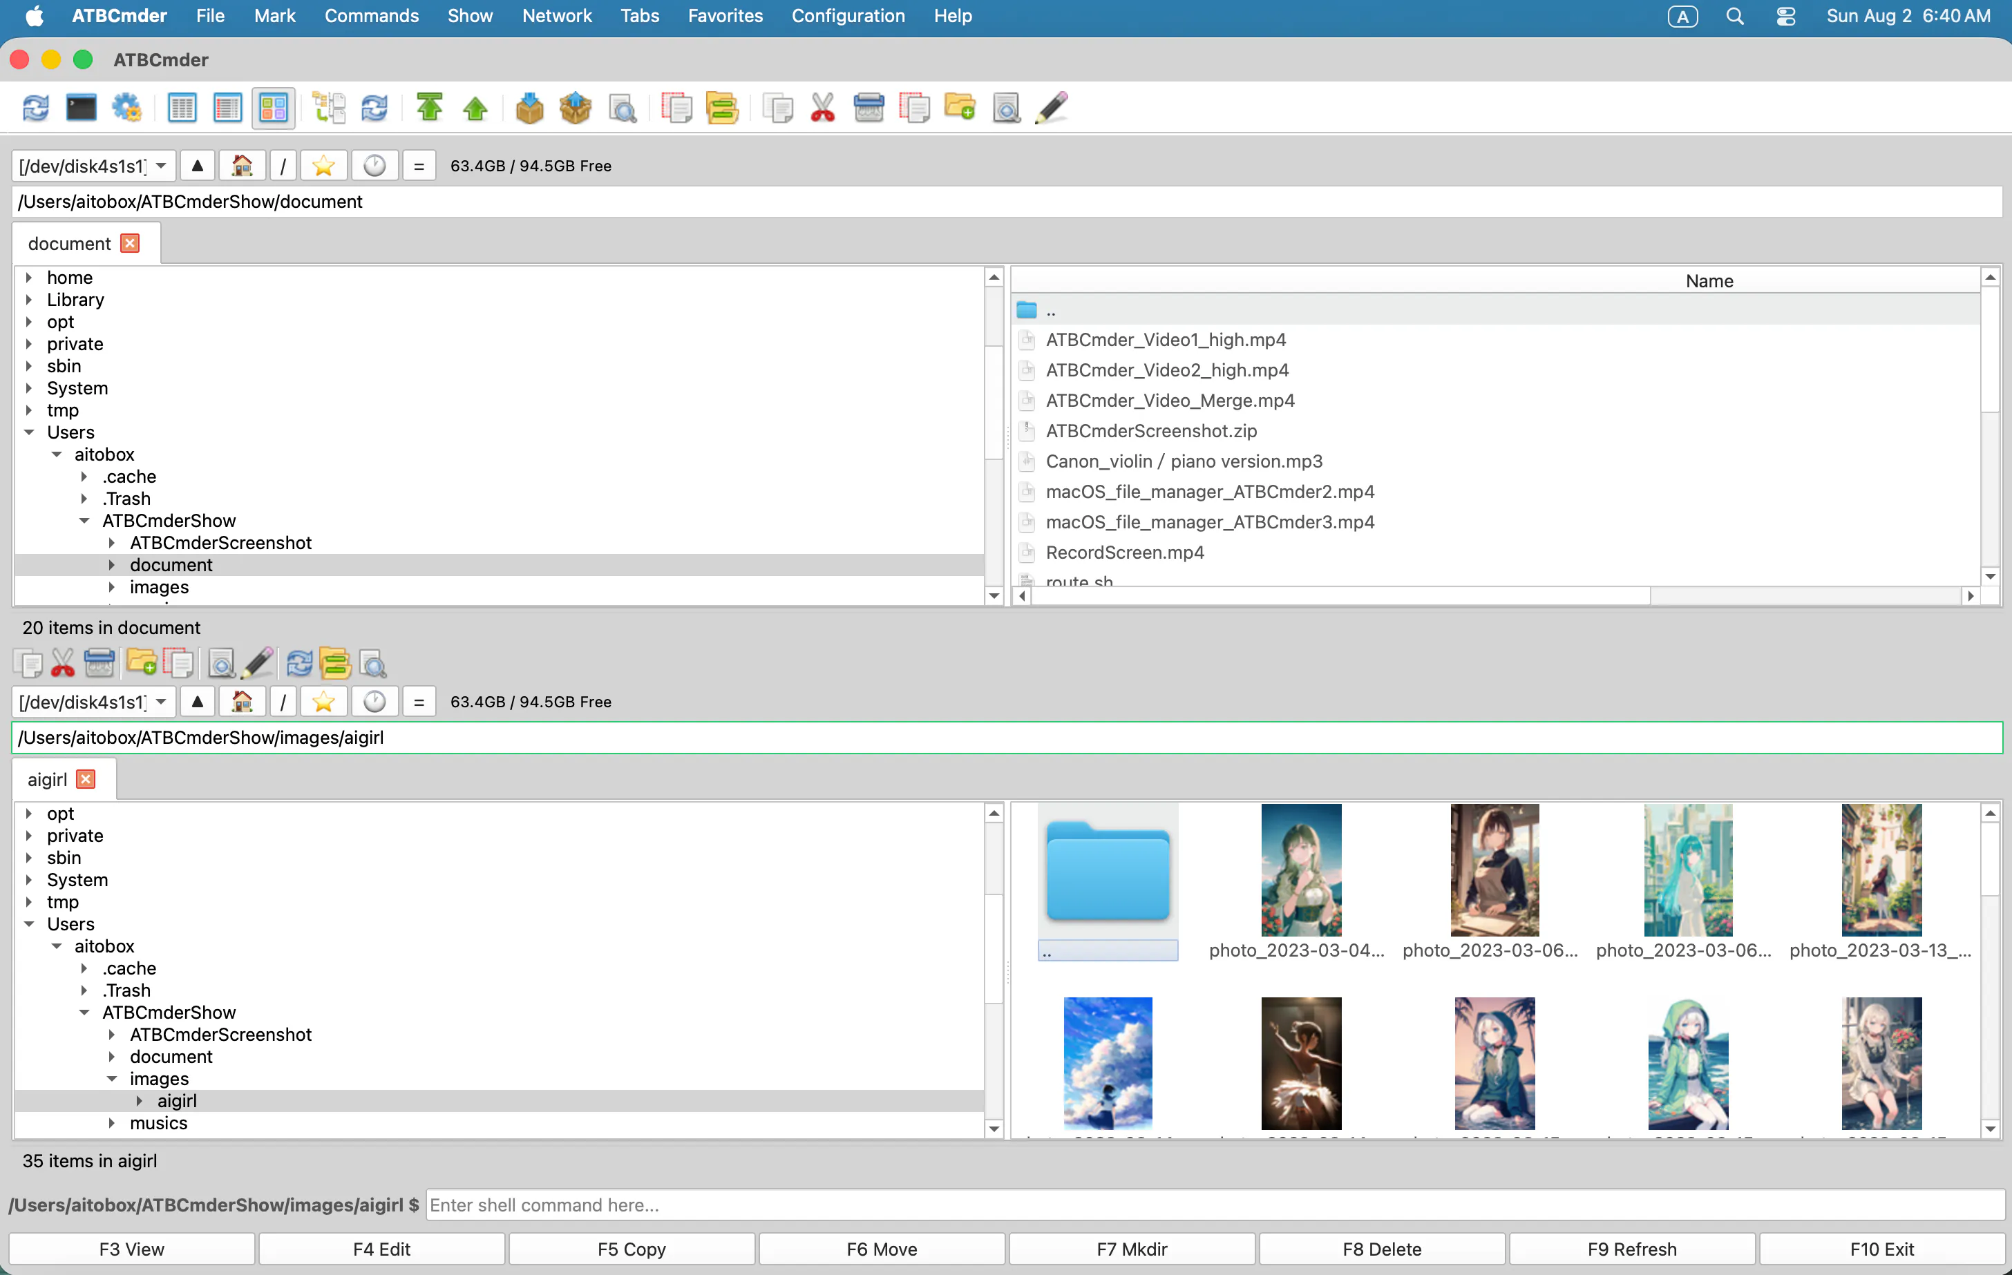Open lower panel drive dropdown
The height and width of the screenshot is (1275, 2012).
coord(93,702)
